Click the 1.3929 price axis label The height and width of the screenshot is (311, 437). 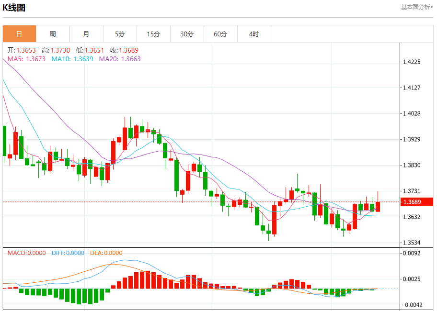[x=412, y=139]
